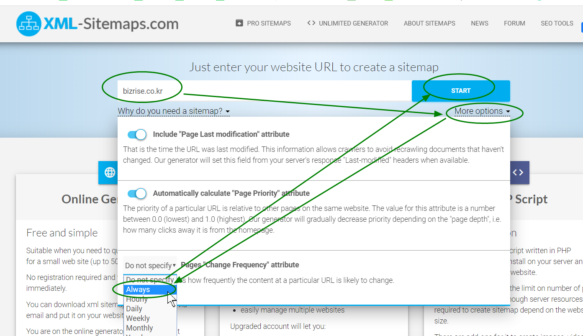Screen dimensions: 583x336
Task: Open the NEWS navigation link
Action: click(x=480, y=23)
